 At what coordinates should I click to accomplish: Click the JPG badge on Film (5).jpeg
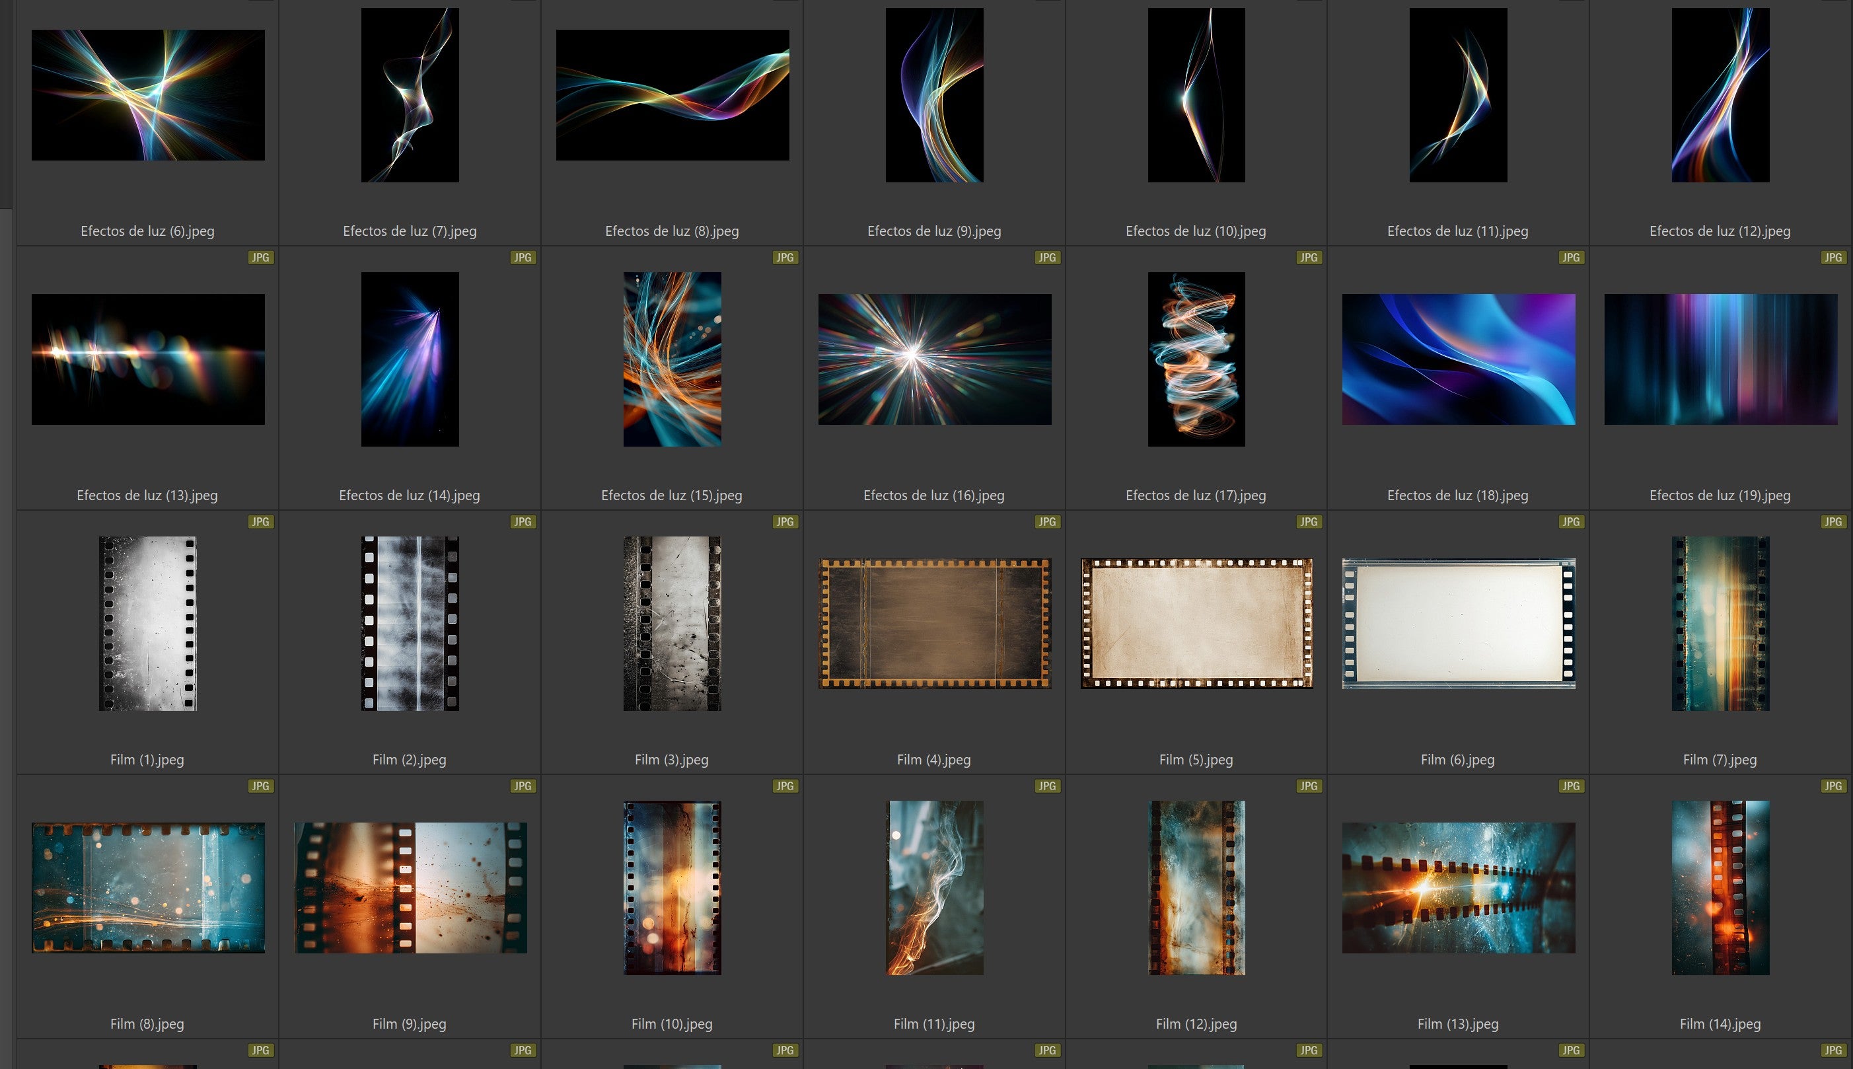pos(1309,522)
